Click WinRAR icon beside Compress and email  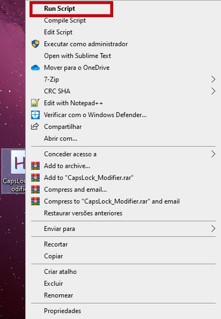[35, 190]
